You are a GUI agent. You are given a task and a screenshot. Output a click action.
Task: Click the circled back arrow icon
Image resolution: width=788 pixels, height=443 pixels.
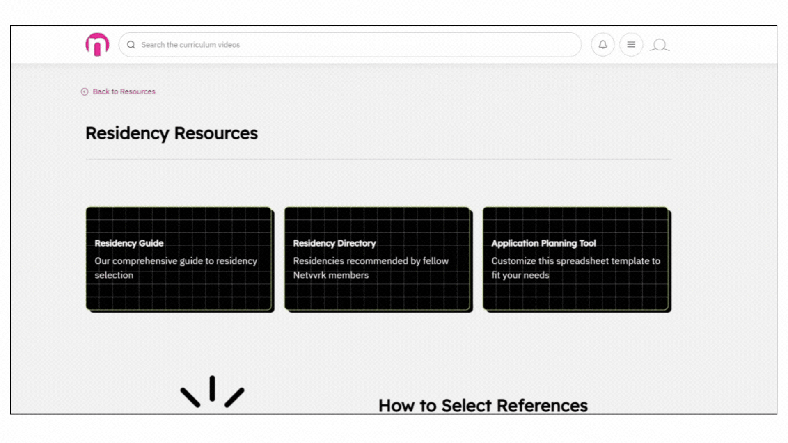click(85, 91)
